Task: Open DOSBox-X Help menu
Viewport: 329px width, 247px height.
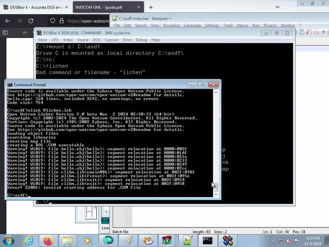Action: (156, 40)
